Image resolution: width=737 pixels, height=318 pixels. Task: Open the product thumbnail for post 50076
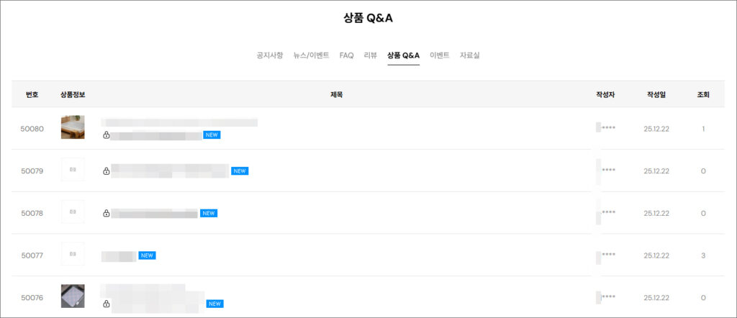(73, 296)
